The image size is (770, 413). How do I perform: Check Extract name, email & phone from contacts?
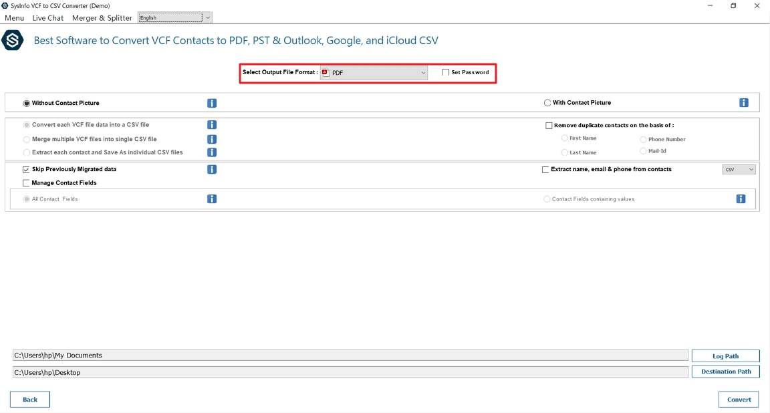click(545, 170)
